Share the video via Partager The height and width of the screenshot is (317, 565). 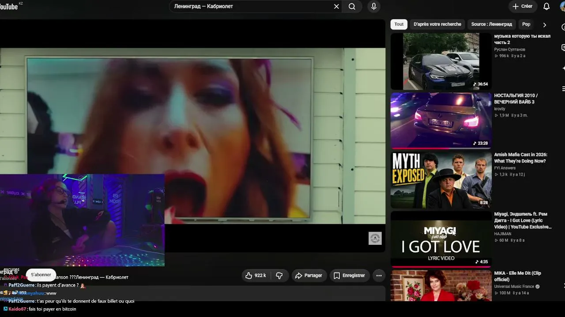point(309,276)
